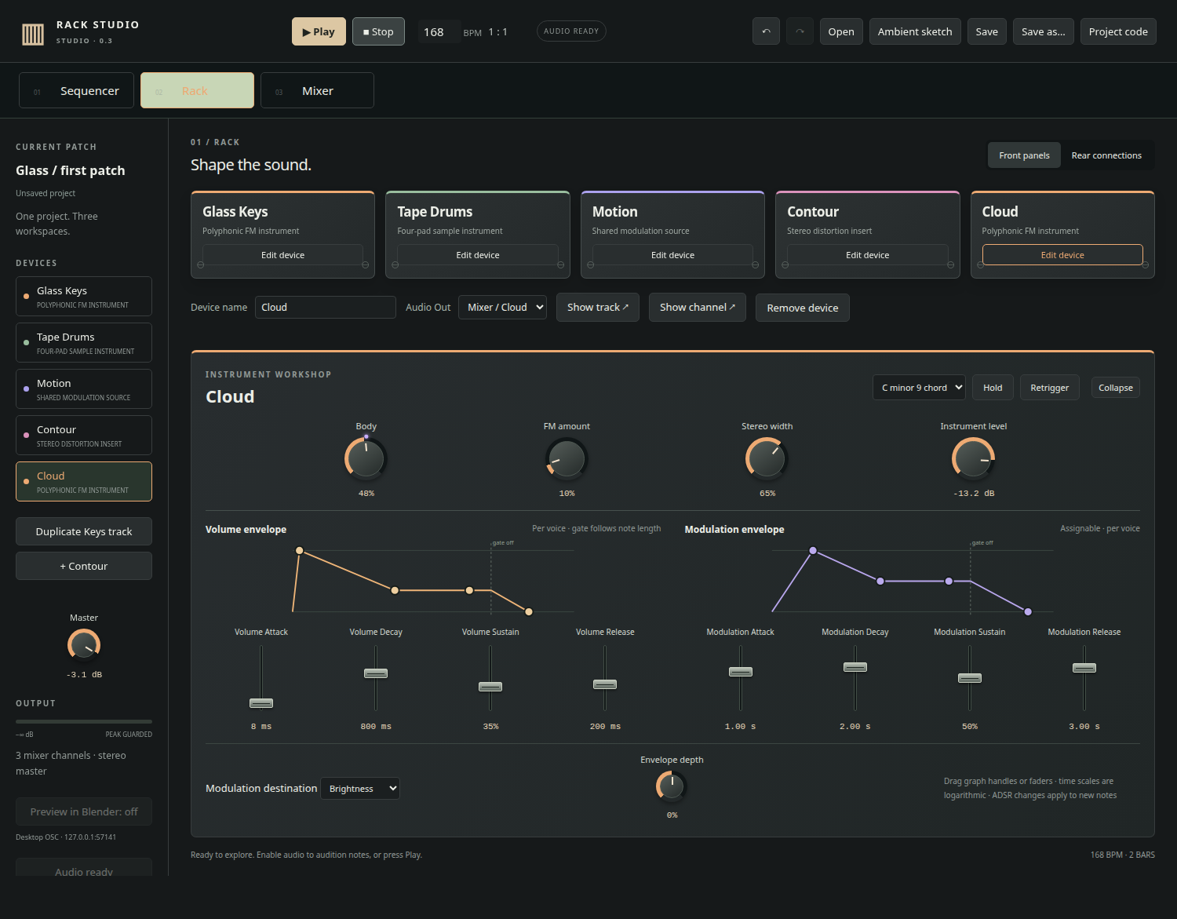Switch to Rear connections view
The image size is (1177, 919).
point(1106,155)
